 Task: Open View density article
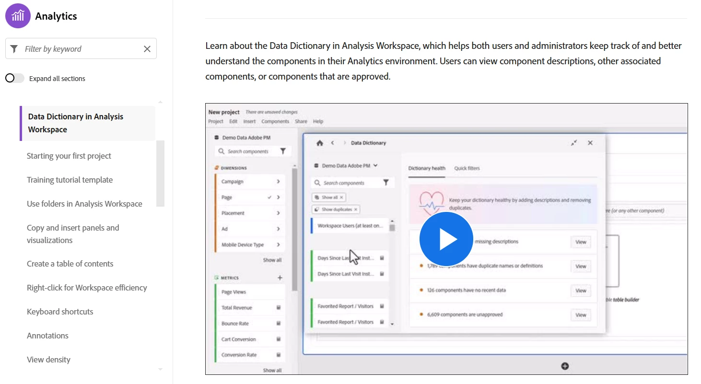(x=48, y=360)
